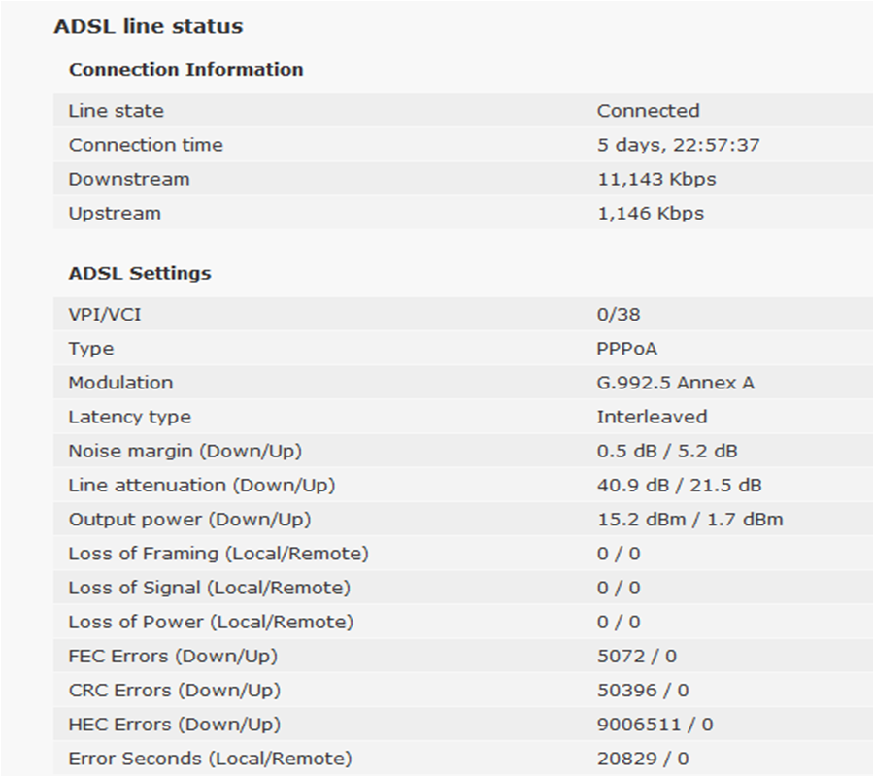Select the Loss of Signal '0 / 0' value

coord(619,588)
